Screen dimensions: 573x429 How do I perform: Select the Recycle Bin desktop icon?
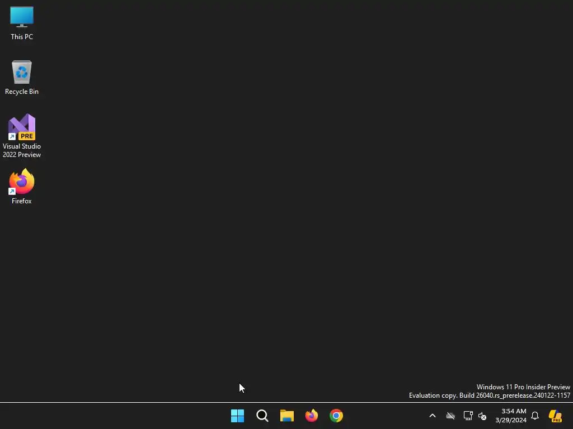coord(22,78)
